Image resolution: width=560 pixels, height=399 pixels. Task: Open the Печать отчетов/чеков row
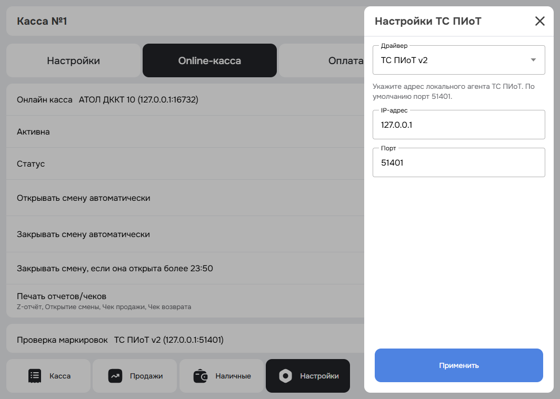pyautogui.click(x=185, y=301)
